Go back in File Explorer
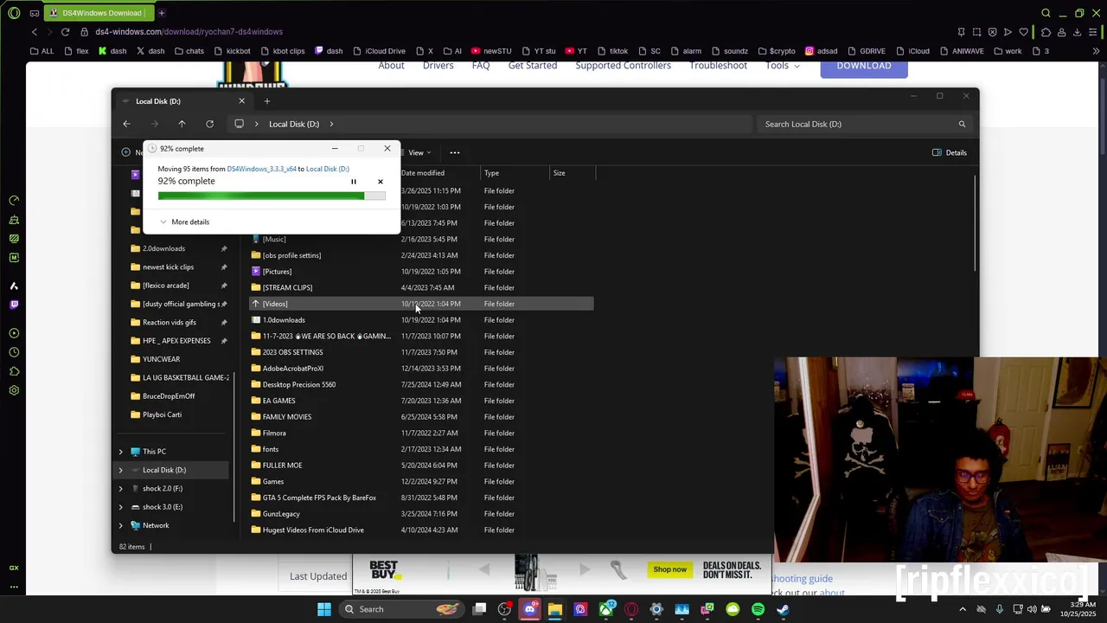This screenshot has width=1107, height=623. click(x=126, y=124)
